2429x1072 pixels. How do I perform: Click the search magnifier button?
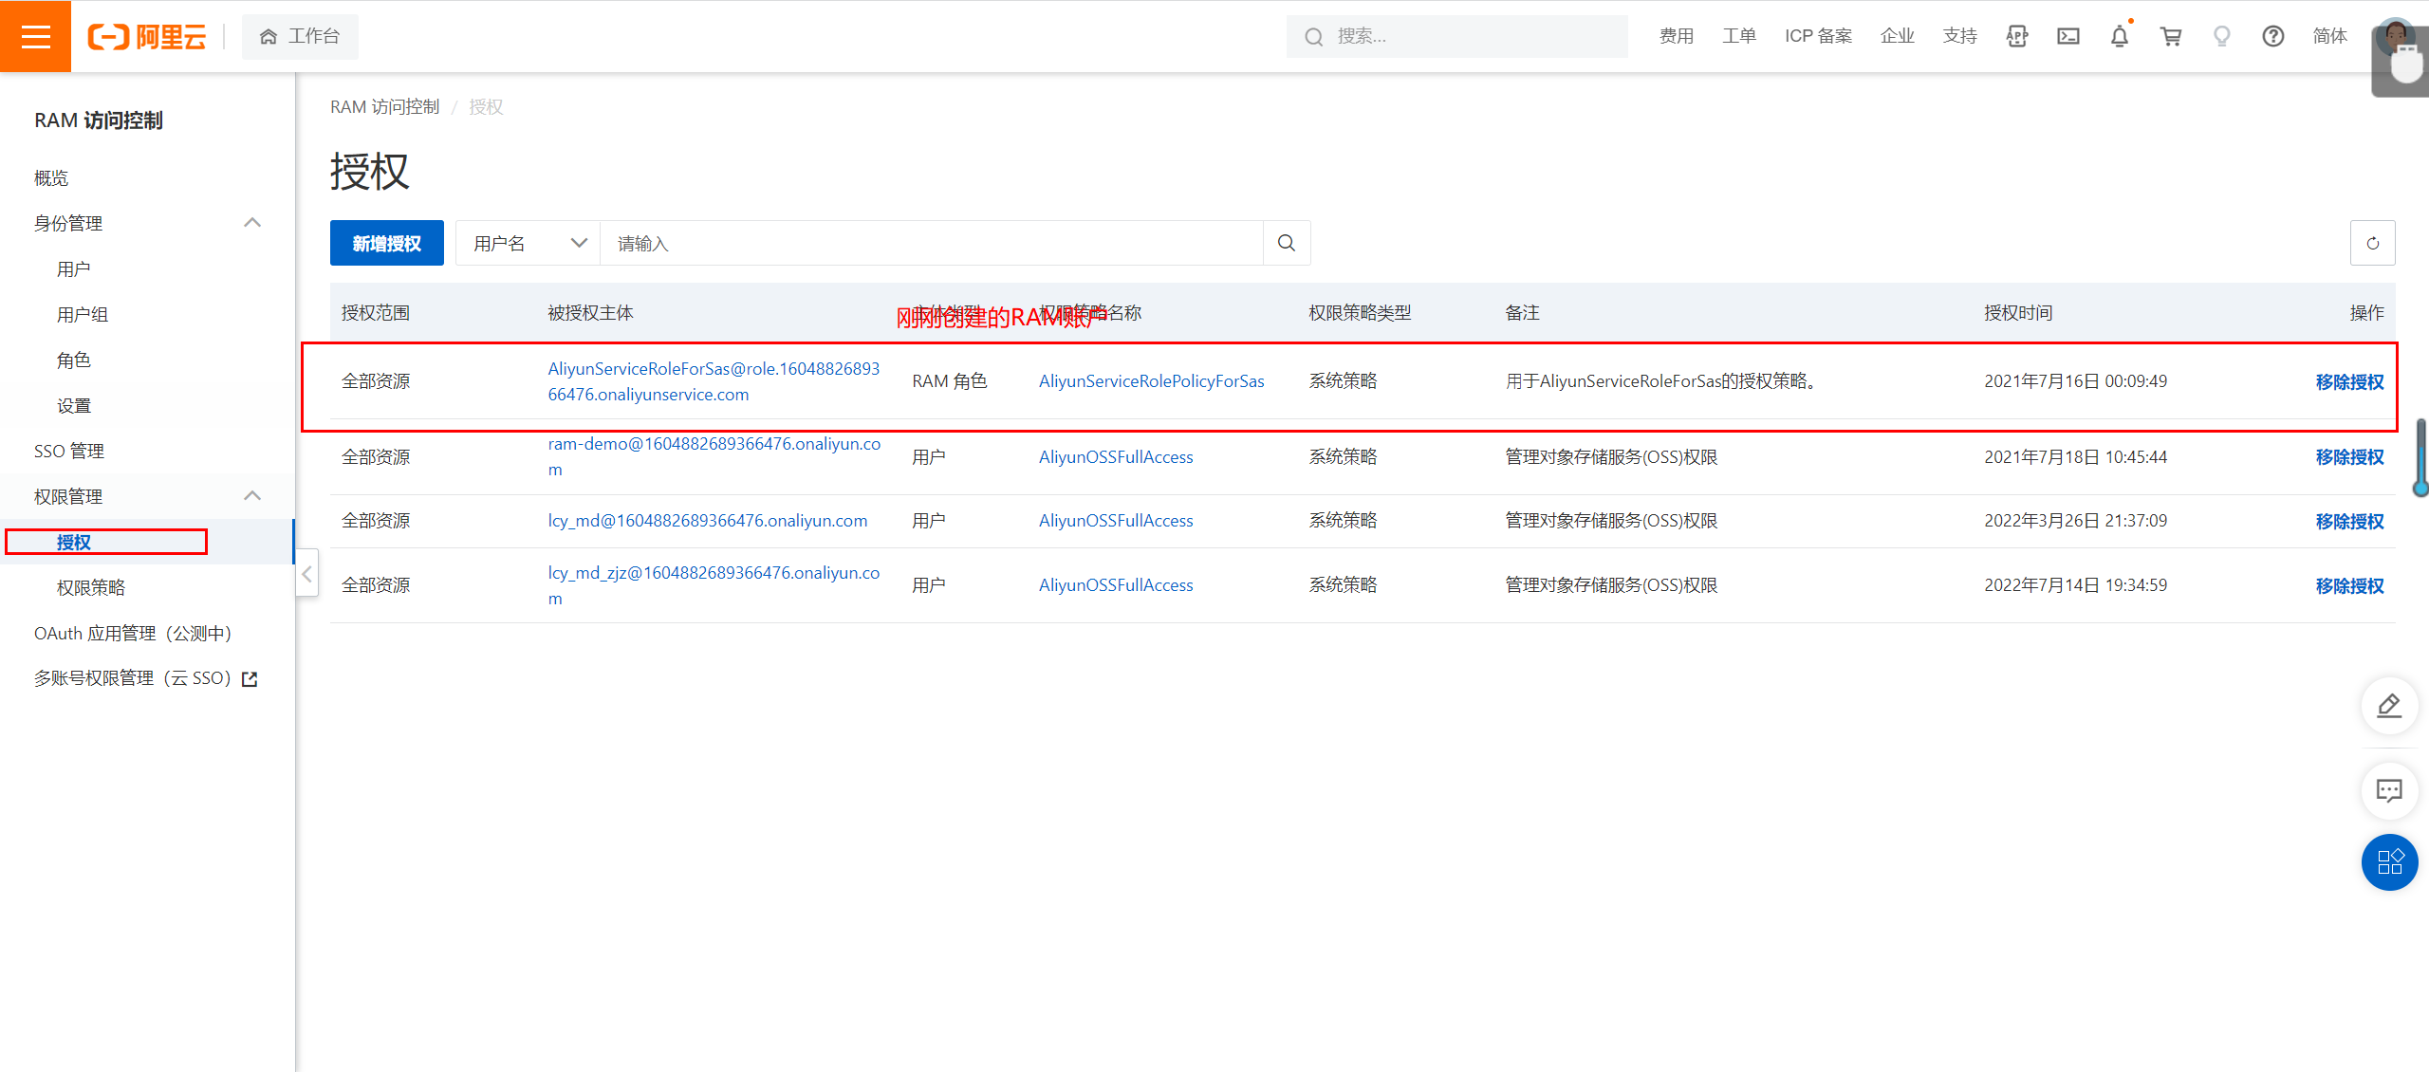click(1287, 243)
